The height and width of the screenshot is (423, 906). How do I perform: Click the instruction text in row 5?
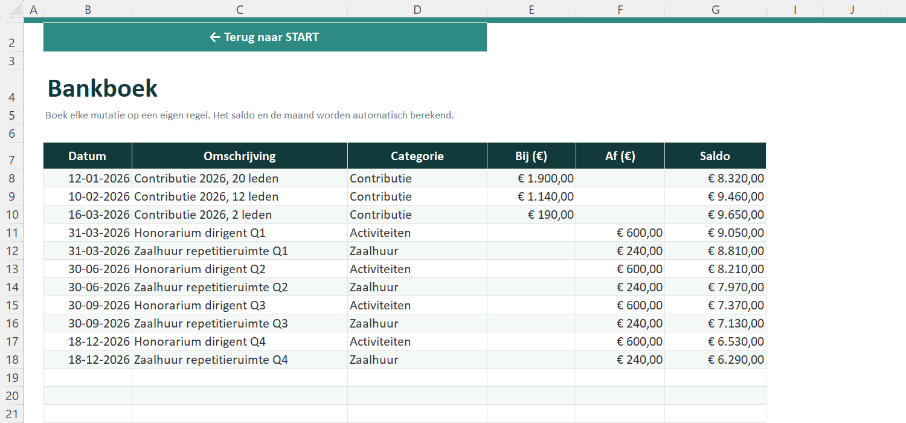(x=249, y=115)
